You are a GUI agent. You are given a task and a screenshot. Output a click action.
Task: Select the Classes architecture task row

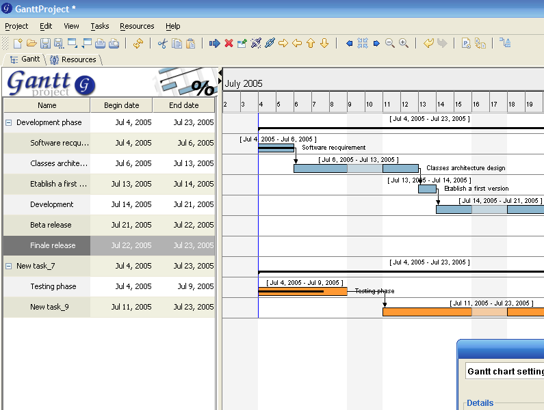point(109,163)
